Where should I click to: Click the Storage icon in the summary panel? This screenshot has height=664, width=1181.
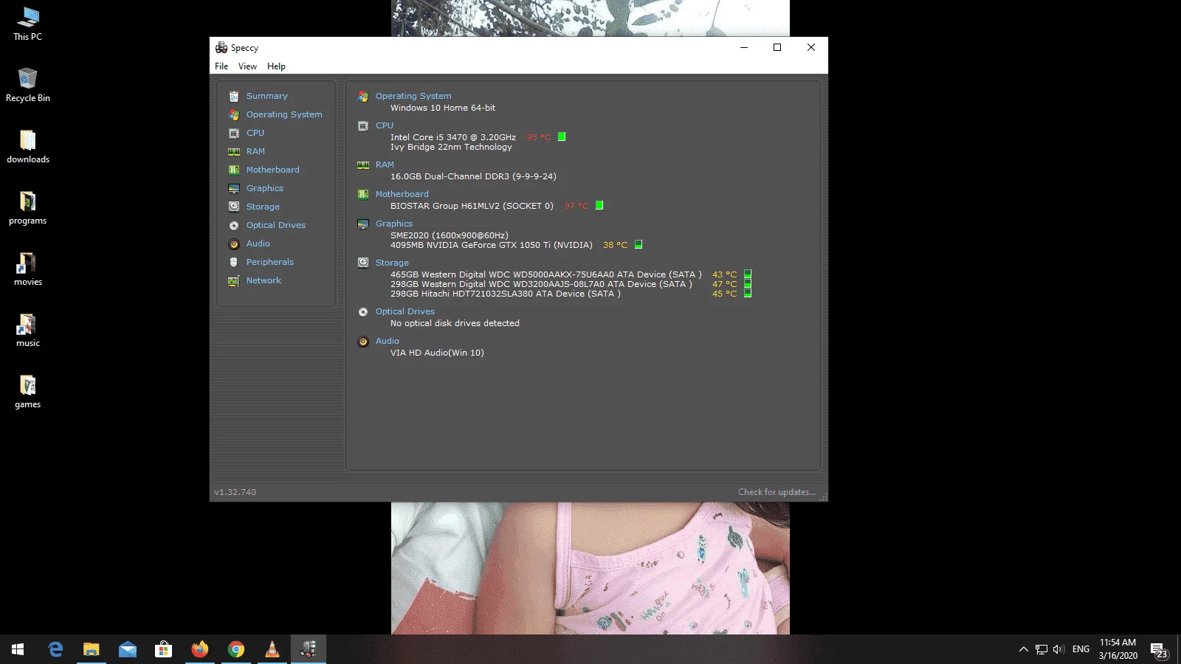[363, 263]
